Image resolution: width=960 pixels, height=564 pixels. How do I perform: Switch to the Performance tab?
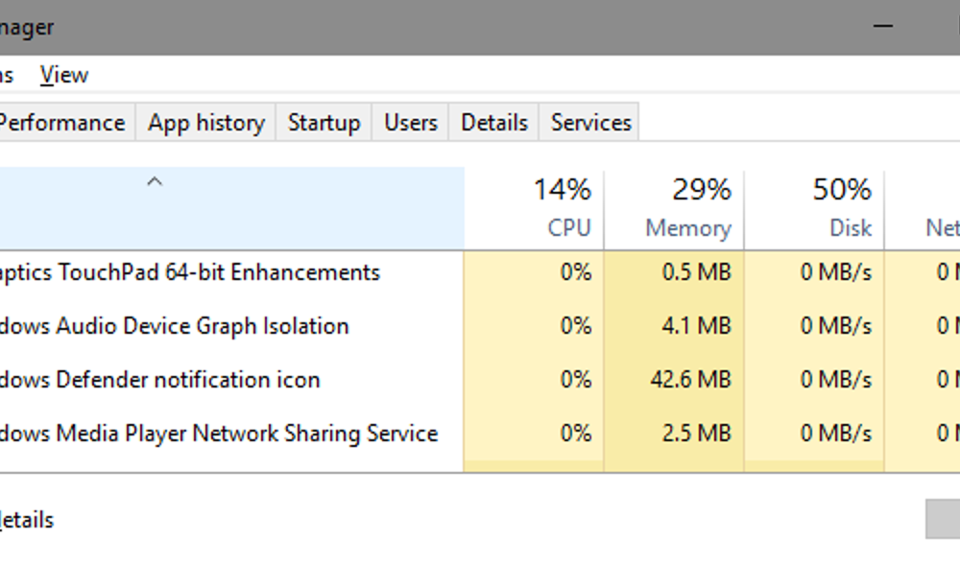(61, 122)
